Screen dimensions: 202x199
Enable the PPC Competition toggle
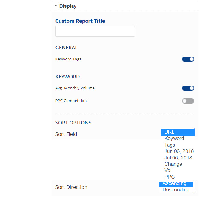click(188, 101)
